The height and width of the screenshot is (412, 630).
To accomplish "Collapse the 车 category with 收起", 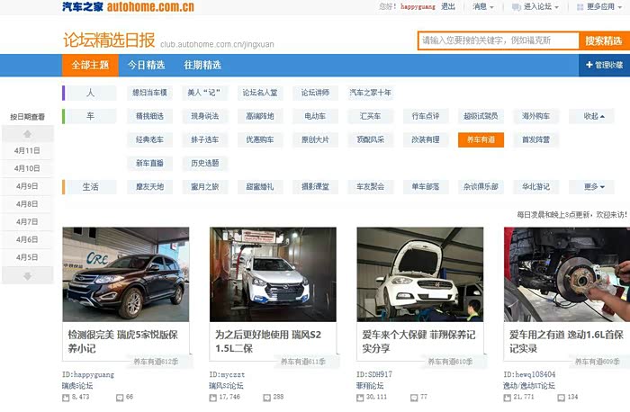I will [593, 116].
